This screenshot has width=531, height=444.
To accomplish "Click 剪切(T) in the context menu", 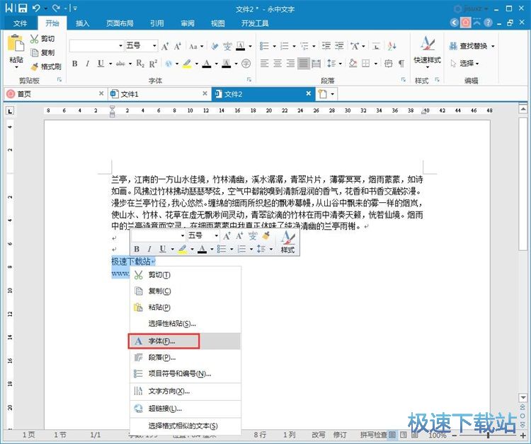I will coord(185,275).
